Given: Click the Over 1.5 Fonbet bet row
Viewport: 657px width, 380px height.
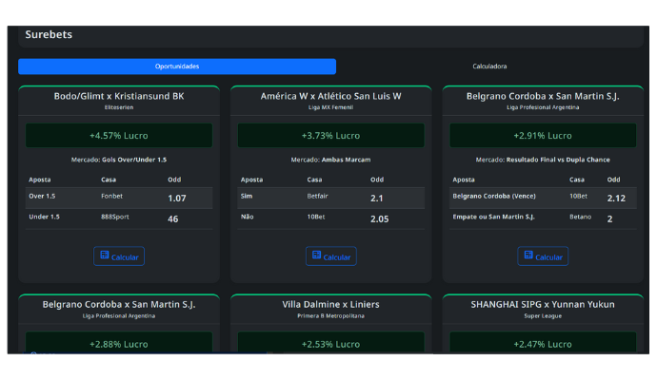Looking at the screenshot, I should [x=119, y=198].
